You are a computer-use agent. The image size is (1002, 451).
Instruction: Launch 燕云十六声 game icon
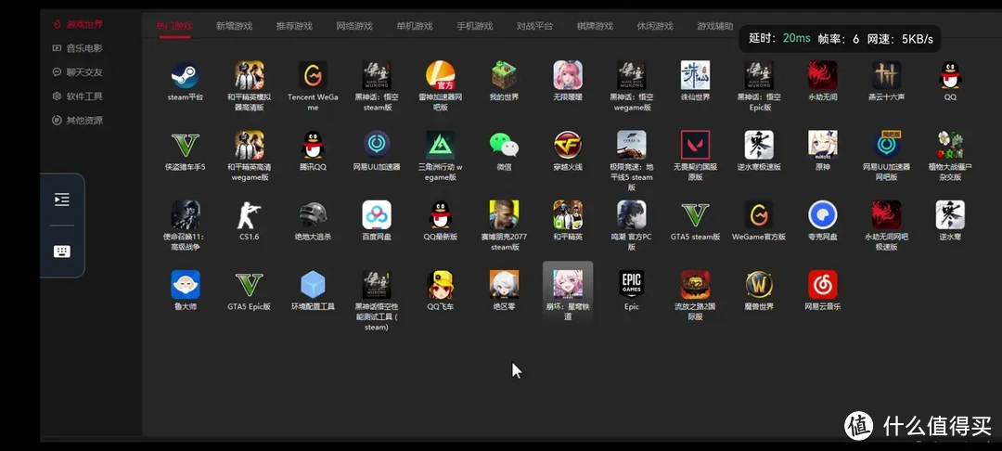click(886, 75)
